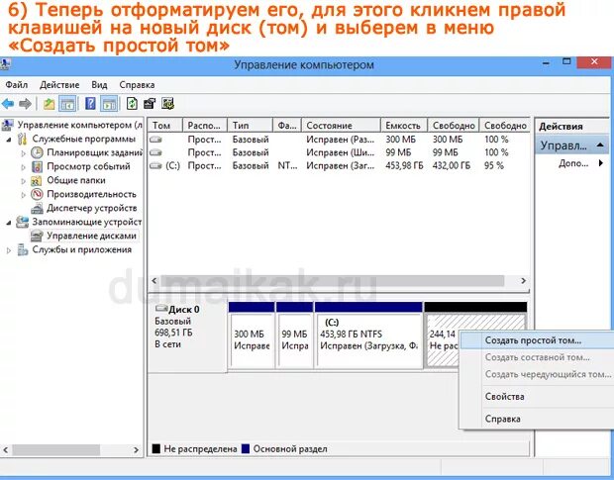Select Управление дисками in the tree
This screenshot has height=480, width=614.
[92, 236]
